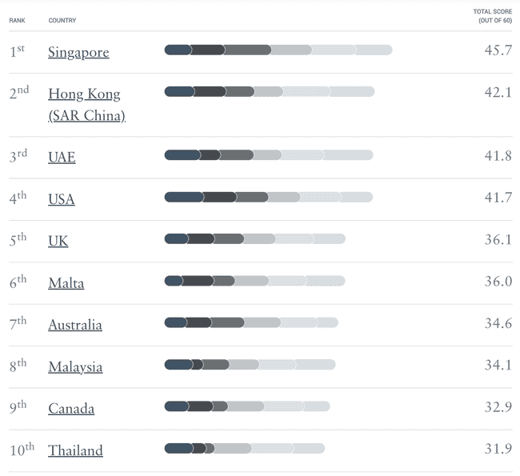Open the Singapore country link
The image size is (520, 476).
pos(78,53)
